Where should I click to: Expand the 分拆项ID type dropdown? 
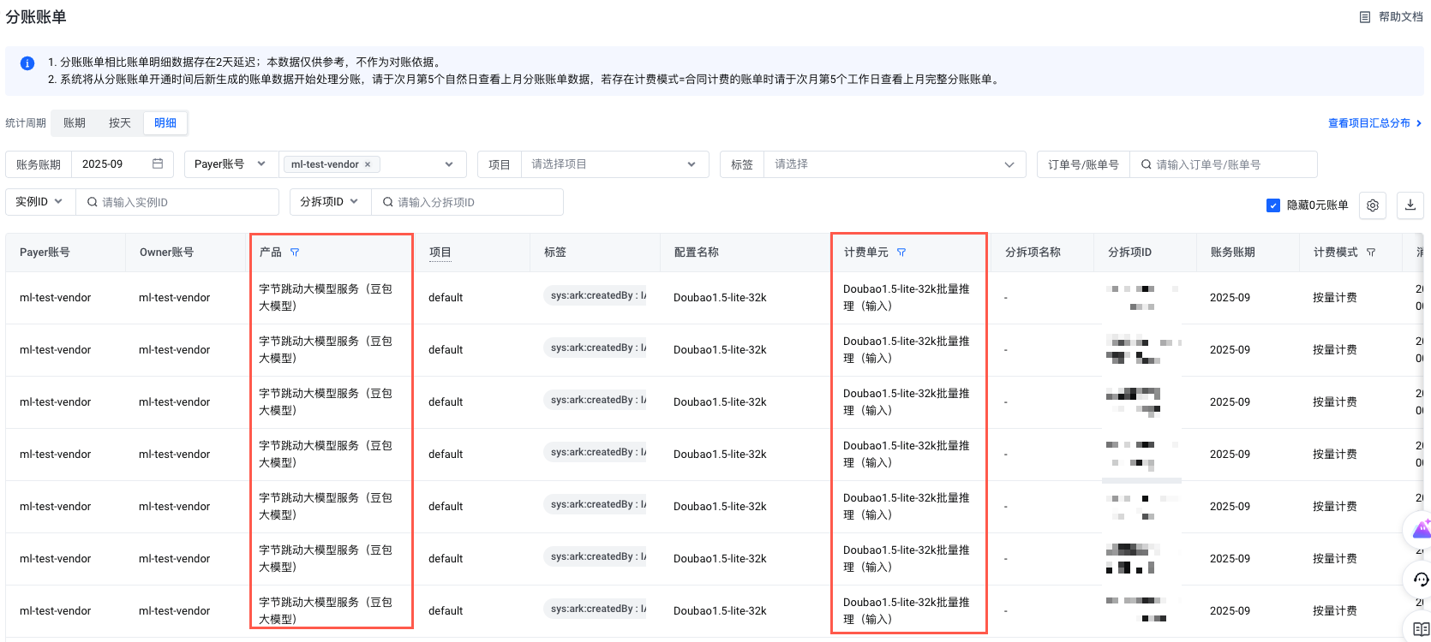(x=329, y=202)
